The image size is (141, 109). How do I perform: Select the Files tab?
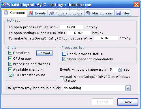pos(123,13)
